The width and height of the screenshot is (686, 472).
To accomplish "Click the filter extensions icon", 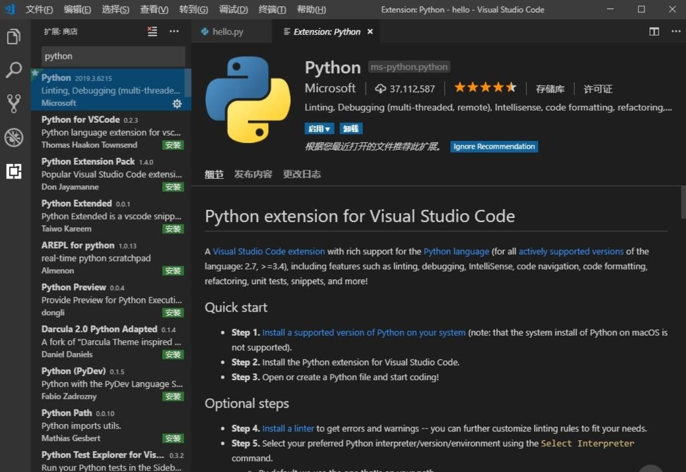I will click(152, 31).
